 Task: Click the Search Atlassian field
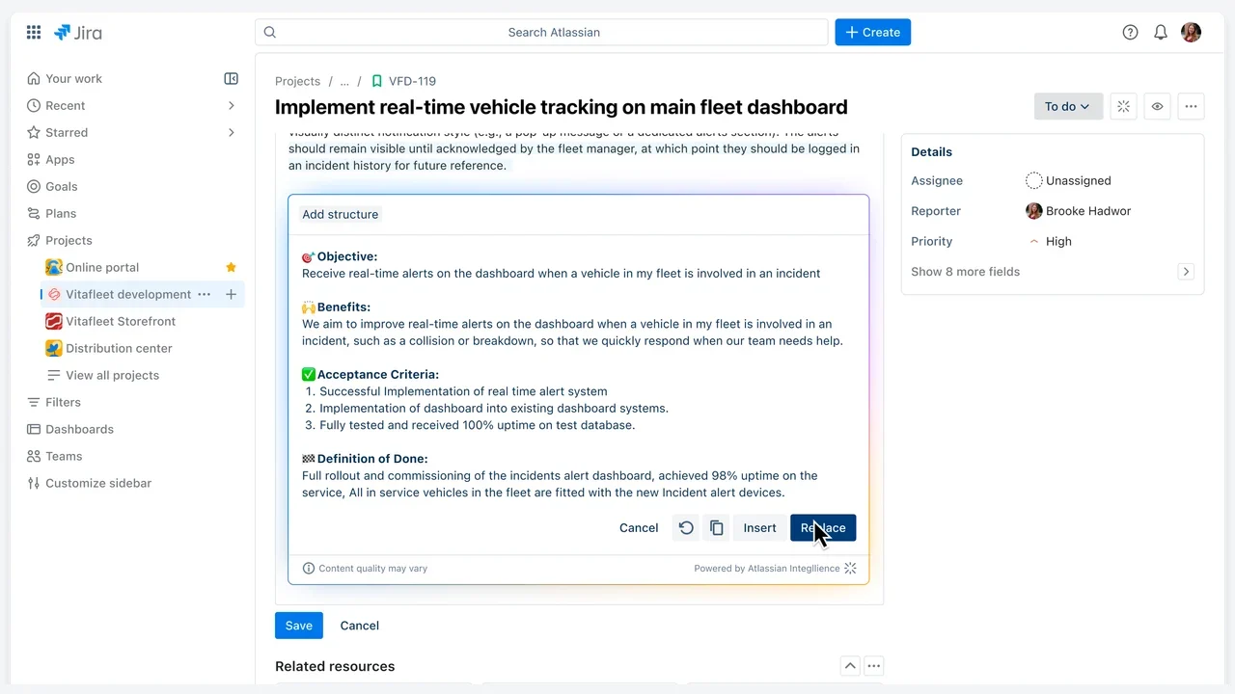(541, 32)
